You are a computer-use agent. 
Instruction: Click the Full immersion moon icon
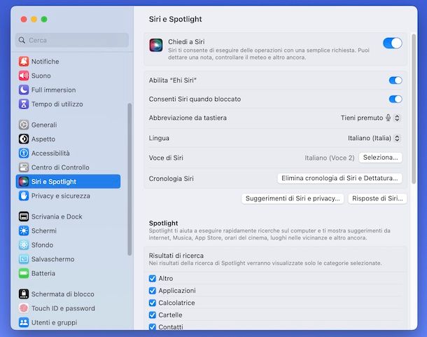[24, 90]
